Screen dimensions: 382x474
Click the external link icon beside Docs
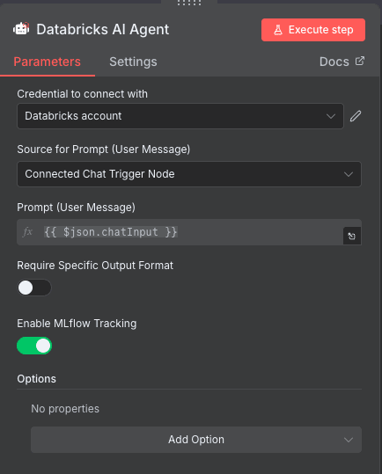pos(360,61)
